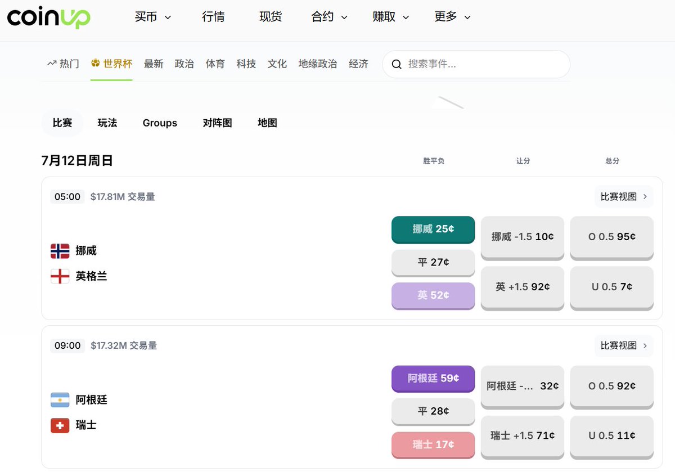Click the 瑞士 team name
Image resolution: width=675 pixels, height=472 pixels.
click(86, 425)
